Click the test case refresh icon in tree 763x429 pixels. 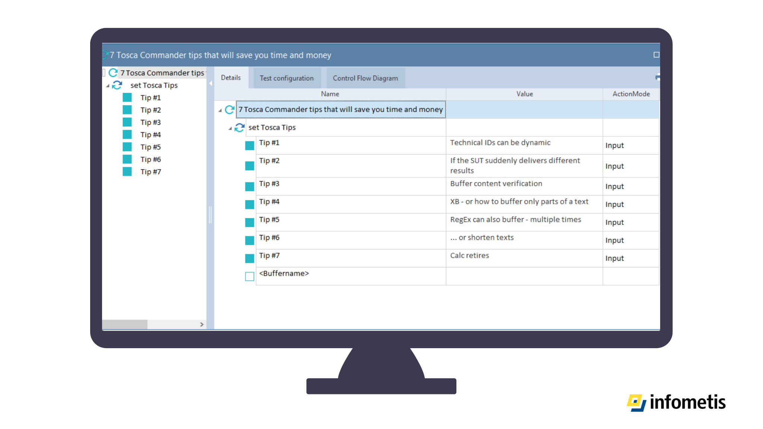click(x=113, y=73)
